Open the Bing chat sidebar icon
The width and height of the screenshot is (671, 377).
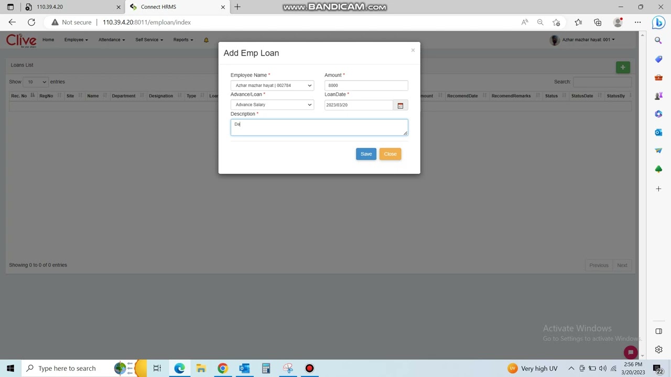tap(658, 23)
